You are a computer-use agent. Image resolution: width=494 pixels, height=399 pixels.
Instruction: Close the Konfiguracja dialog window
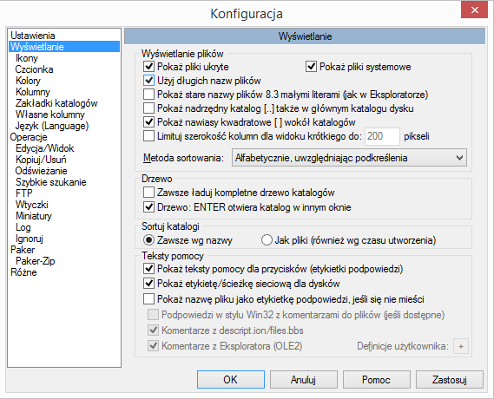(474, 10)
